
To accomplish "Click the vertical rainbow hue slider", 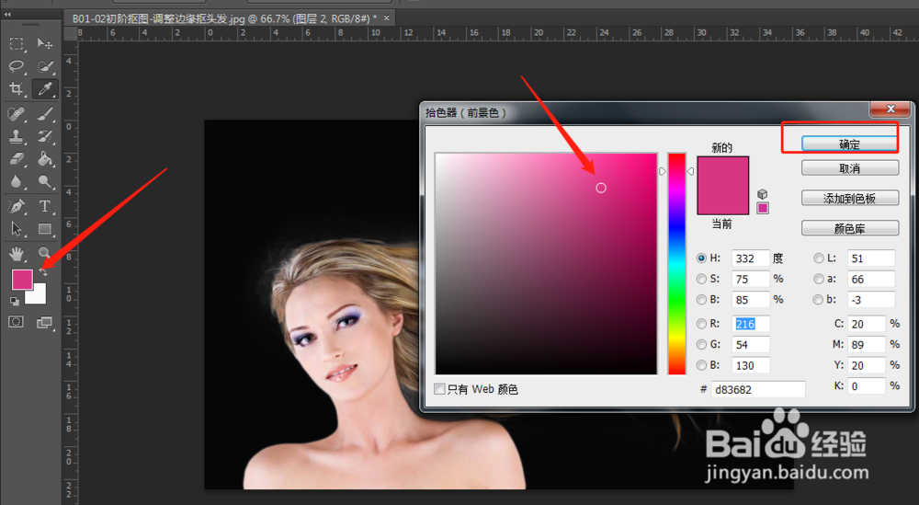I will (677, 264).
